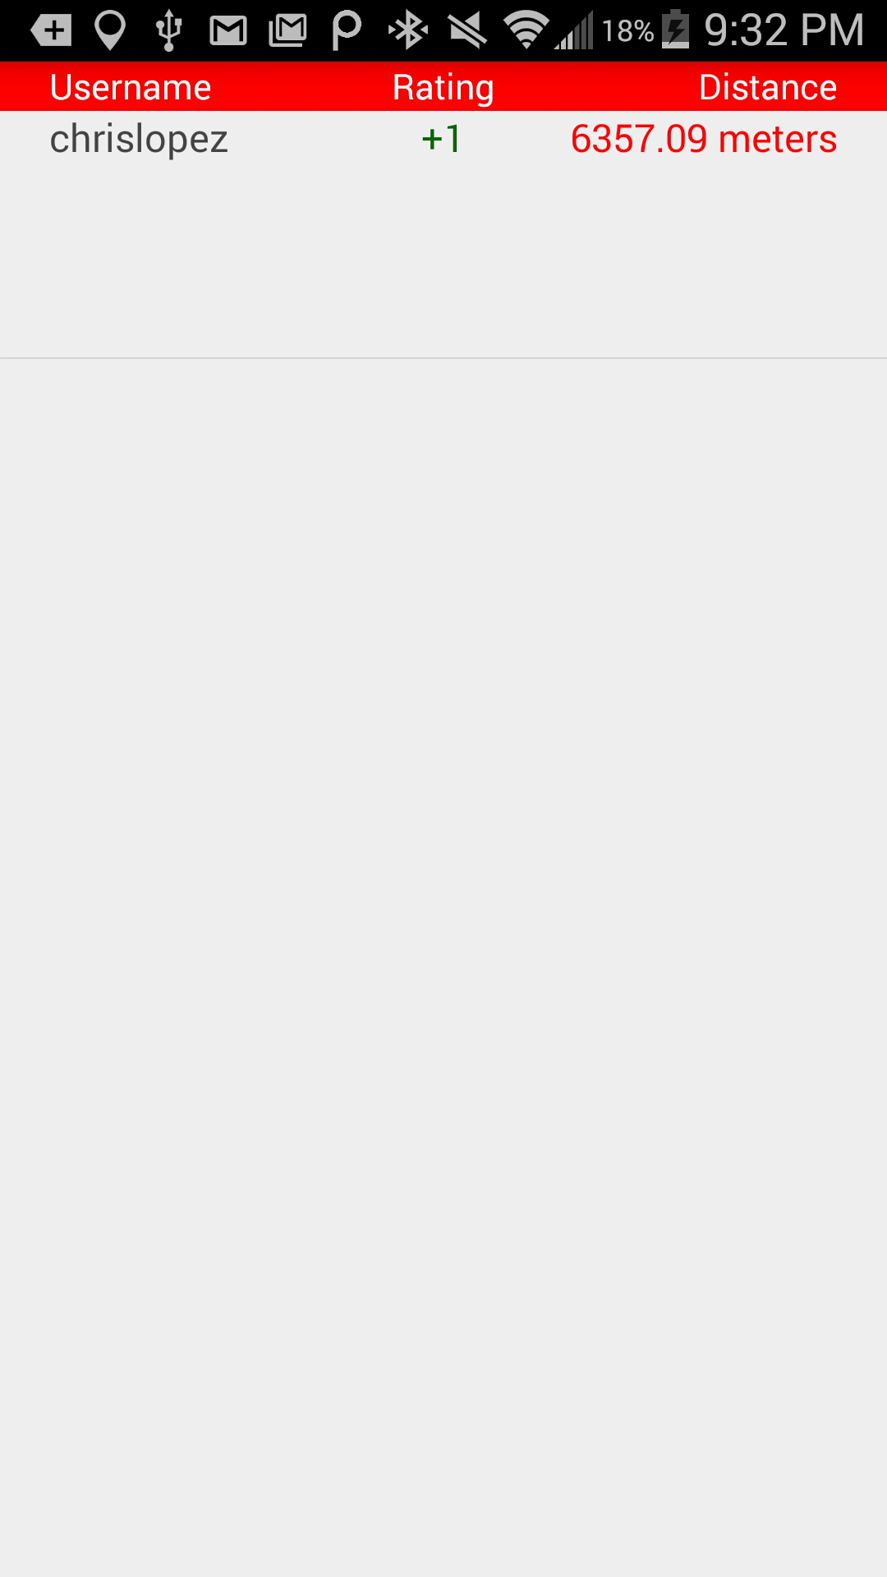
Task: Tap the Bluetooth status icon
Action: pos(408,31)
